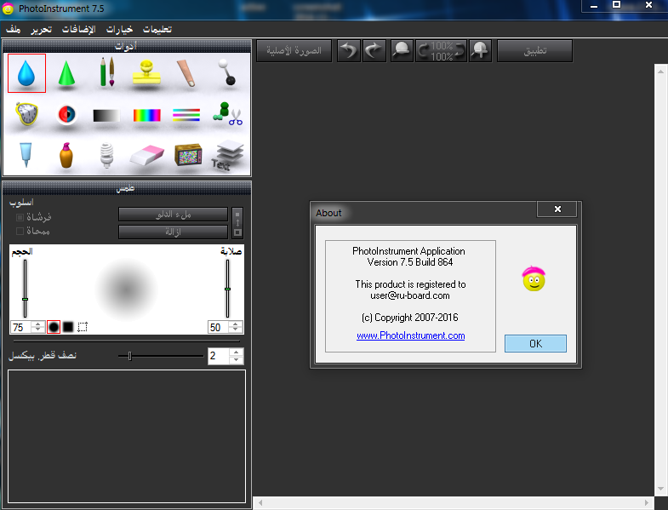
Task: Click the blurred brush preview circle
Action: 126,289
